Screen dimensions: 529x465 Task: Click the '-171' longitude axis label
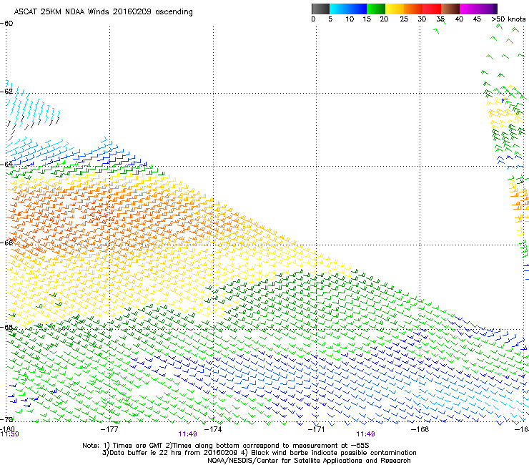pyautogui.click(x=317, y=429)
